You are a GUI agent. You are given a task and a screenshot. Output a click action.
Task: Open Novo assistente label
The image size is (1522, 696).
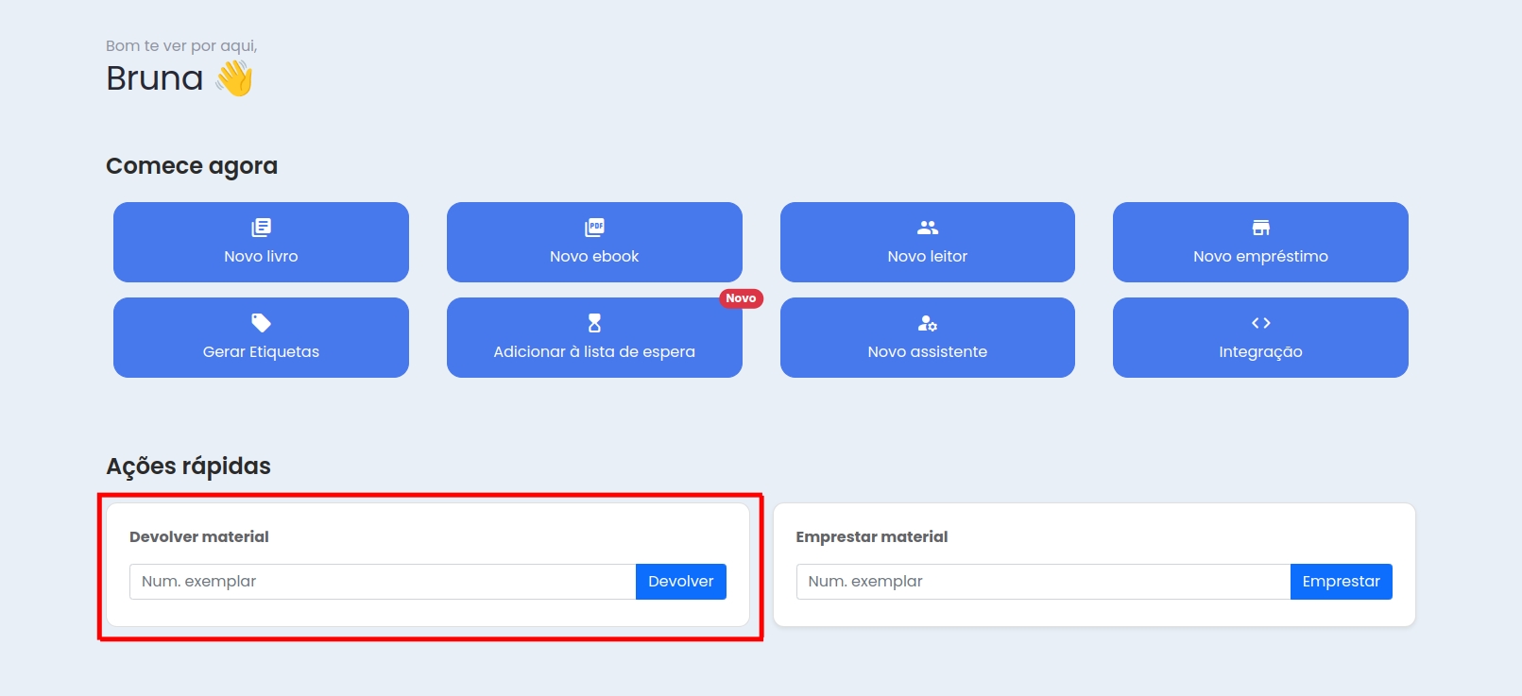pos(928,351)
